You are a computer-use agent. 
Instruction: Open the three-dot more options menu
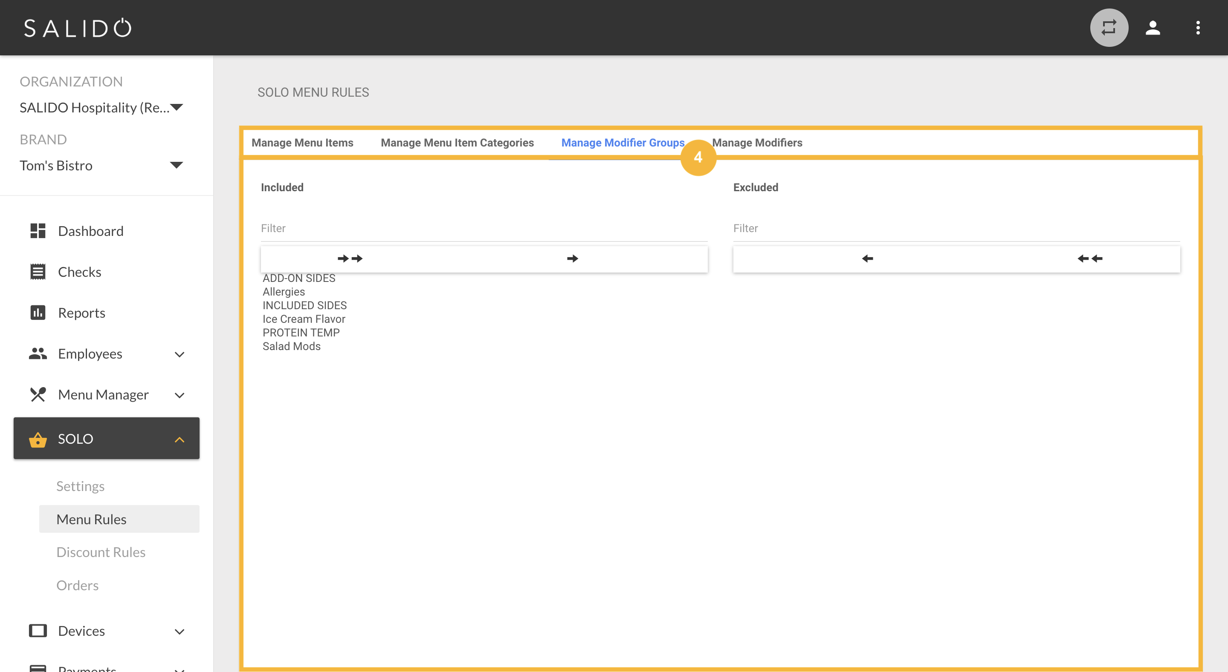[x=1197, y=28]
